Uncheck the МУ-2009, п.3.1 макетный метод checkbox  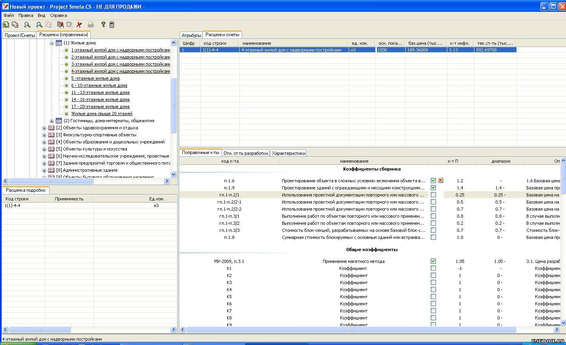433,261
